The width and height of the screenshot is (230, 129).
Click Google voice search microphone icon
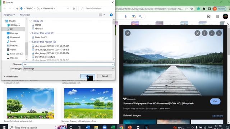click(x=126, y=17)
